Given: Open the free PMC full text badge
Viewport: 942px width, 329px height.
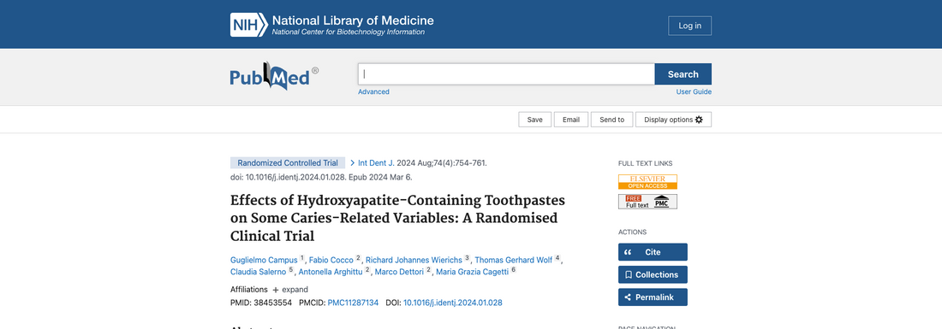Looking at the screenshot, I should 647,202.
